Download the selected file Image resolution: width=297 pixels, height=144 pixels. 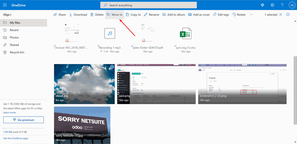(x=78, y=15)
